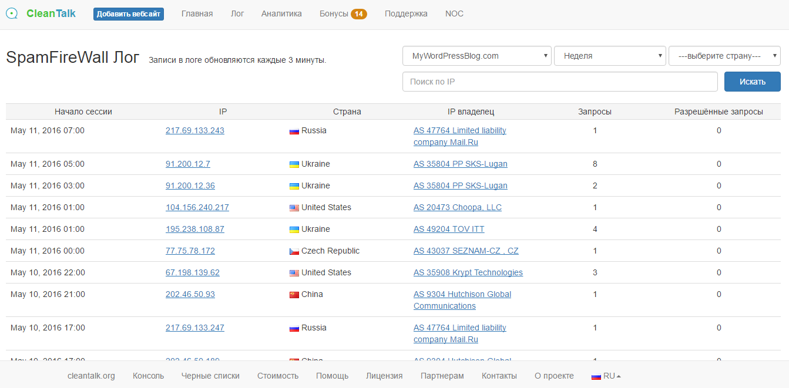Click the CleanTalk logo icon
Screen dimensions: 789x388
(12, 13)
